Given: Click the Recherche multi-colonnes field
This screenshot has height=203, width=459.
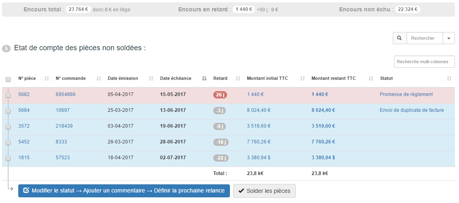Looking at the screenshot, I should pos(424,62).
